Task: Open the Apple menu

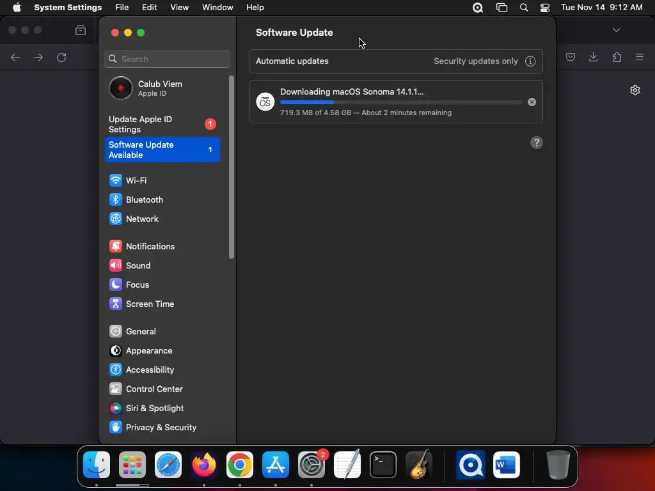Action: tap(17, 8)
